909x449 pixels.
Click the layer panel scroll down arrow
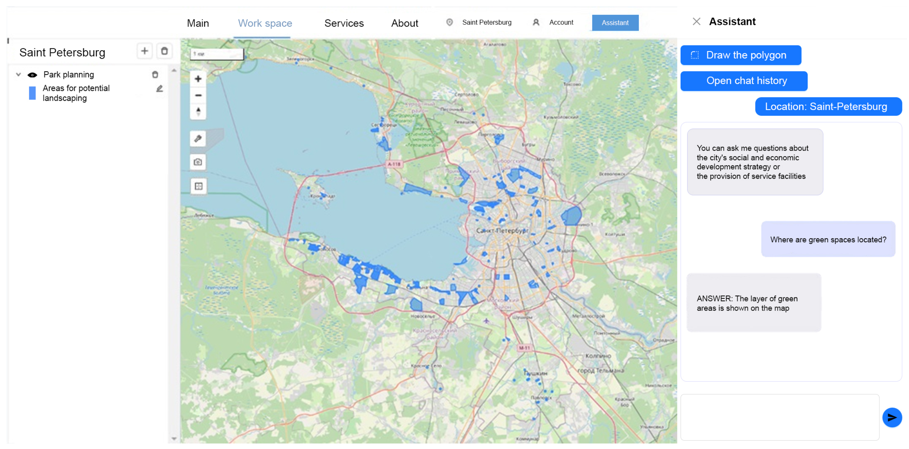pos(174,439)
